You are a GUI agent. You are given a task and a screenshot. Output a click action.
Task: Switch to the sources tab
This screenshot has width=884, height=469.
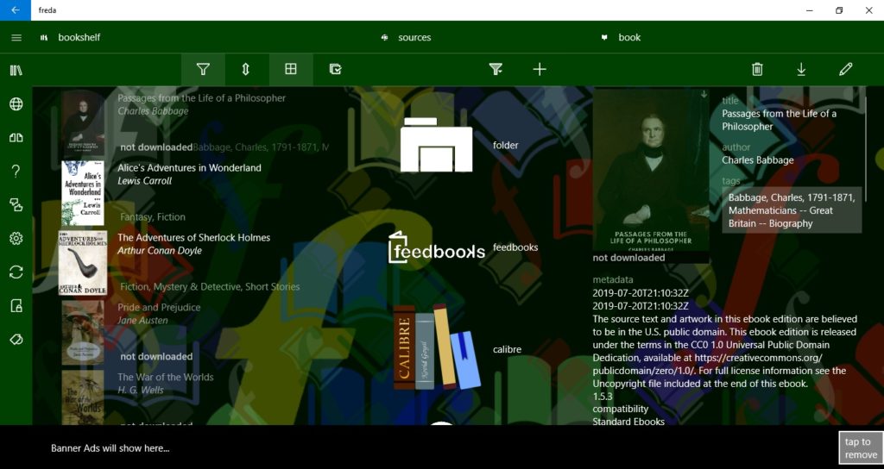pos(407,38)
